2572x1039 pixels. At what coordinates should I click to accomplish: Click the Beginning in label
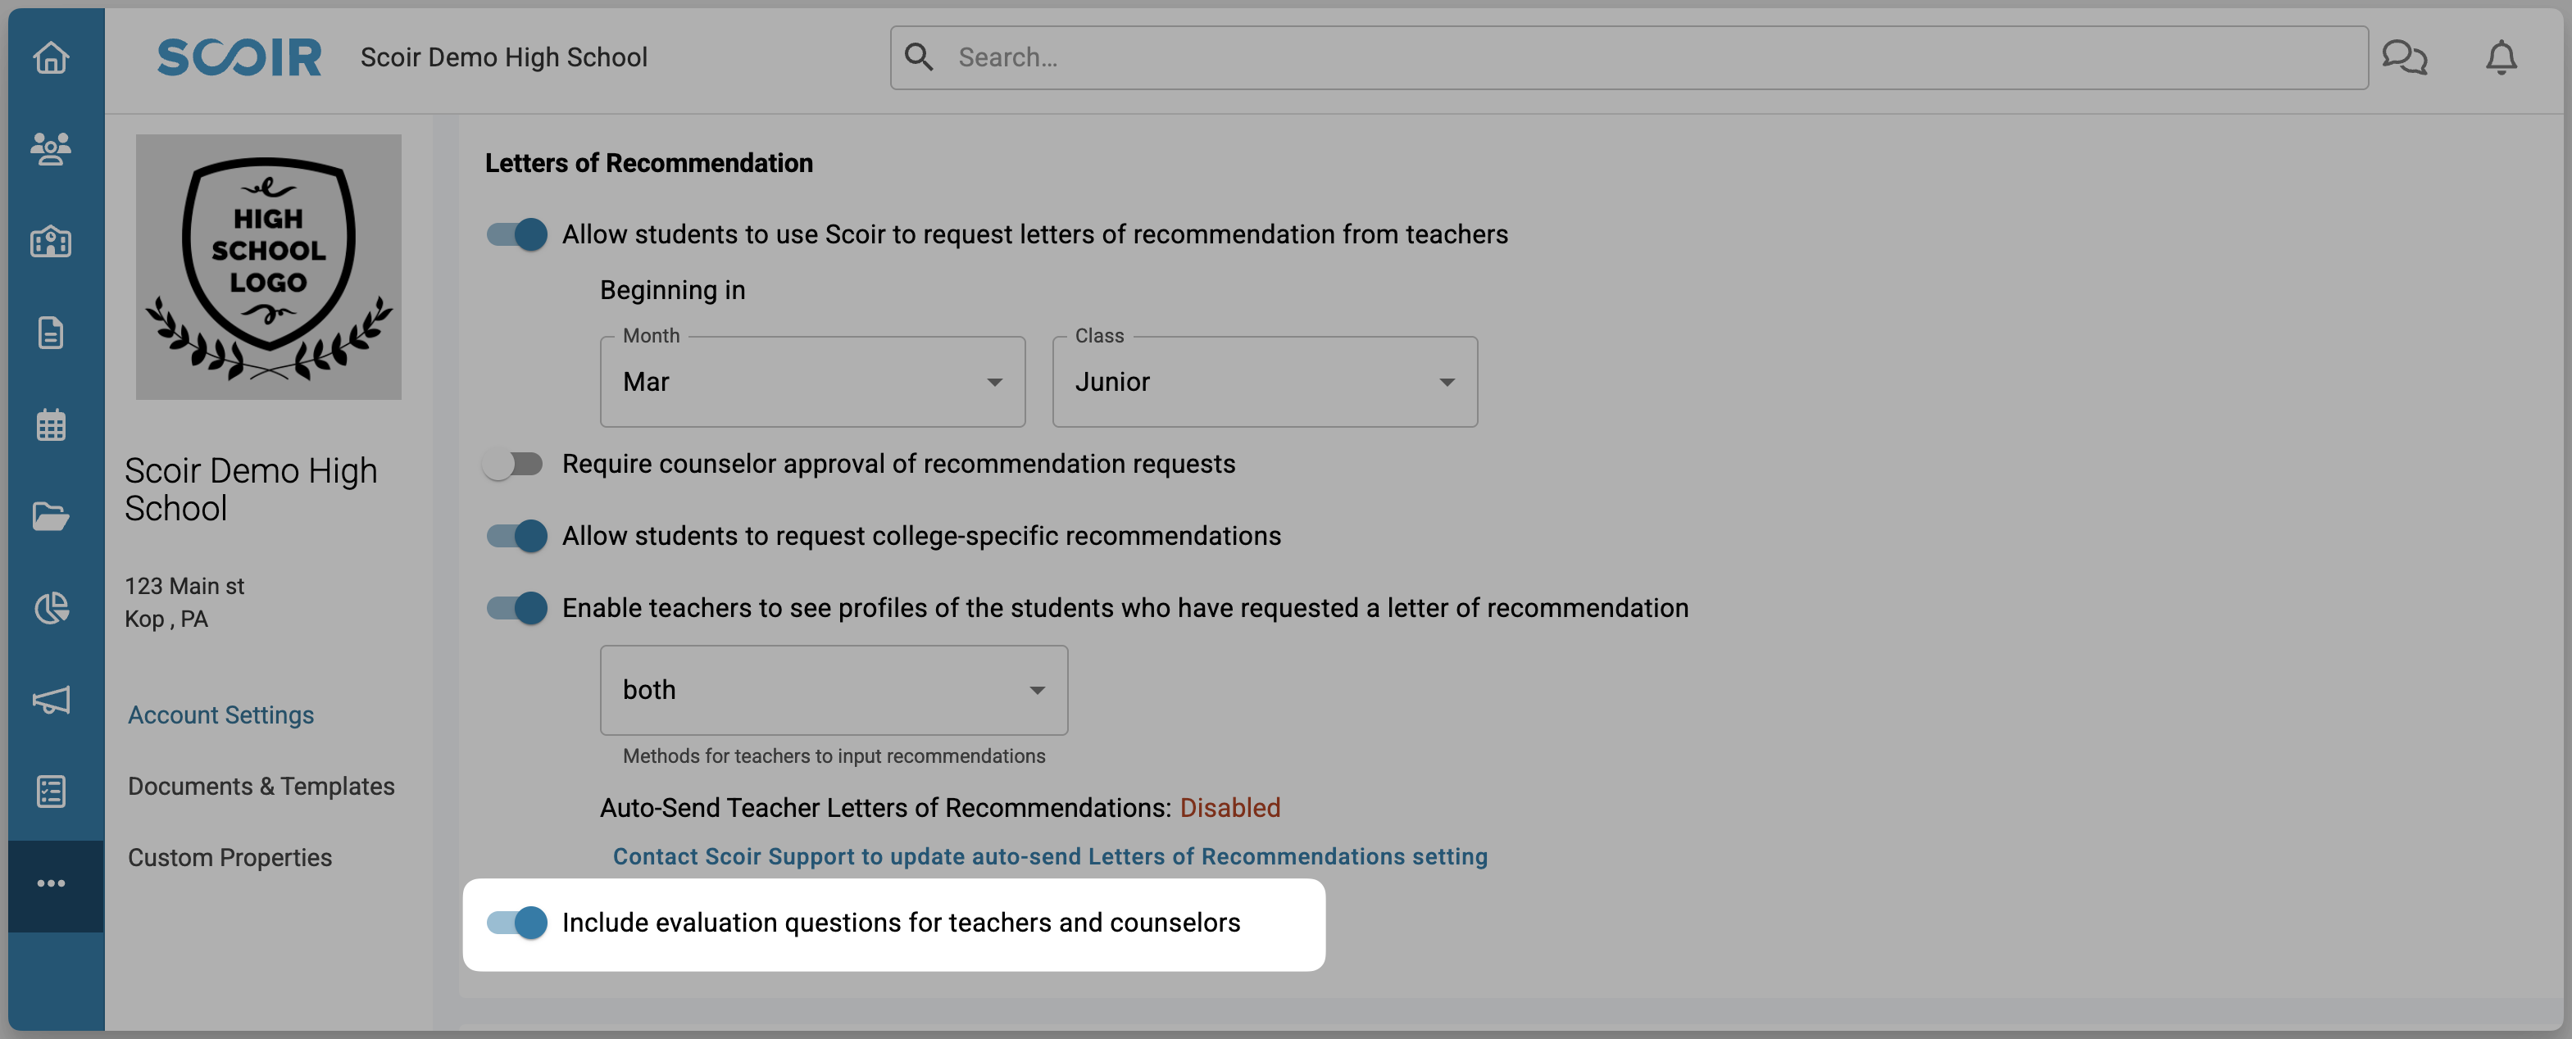[x=673, y=290]
